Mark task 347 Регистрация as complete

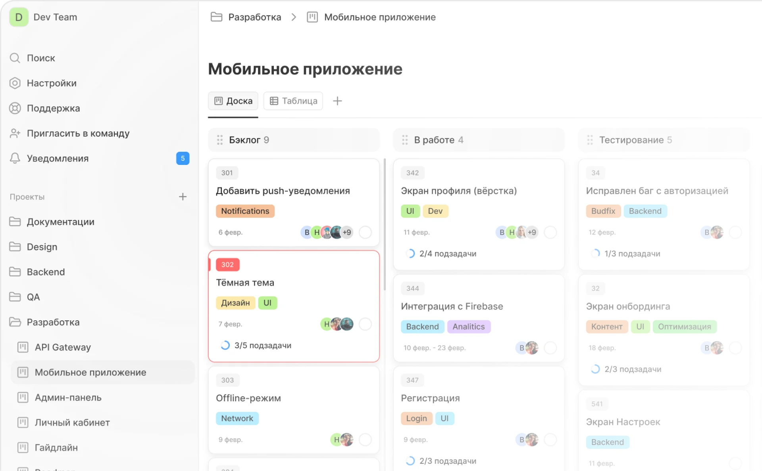coord(550,440)
